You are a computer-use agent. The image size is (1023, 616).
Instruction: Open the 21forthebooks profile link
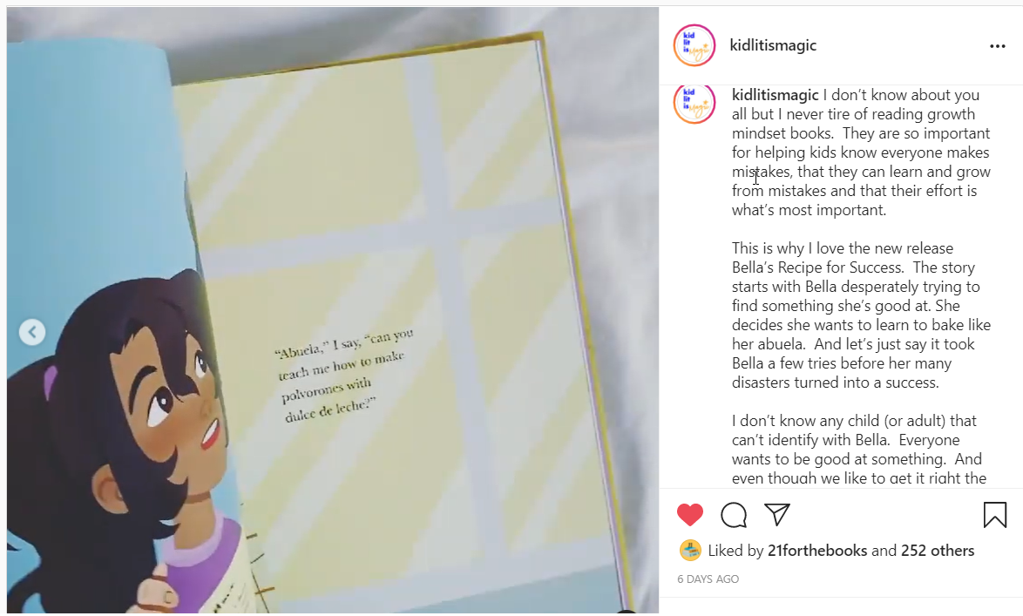pyautogui.click(x=816, y=551)
